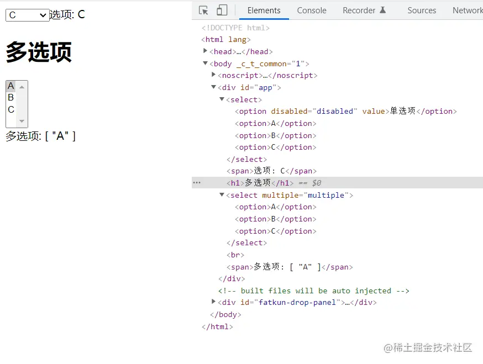Expand the head element node
Viewport: 483px width, 364px height.
click(x=205, y=51)
